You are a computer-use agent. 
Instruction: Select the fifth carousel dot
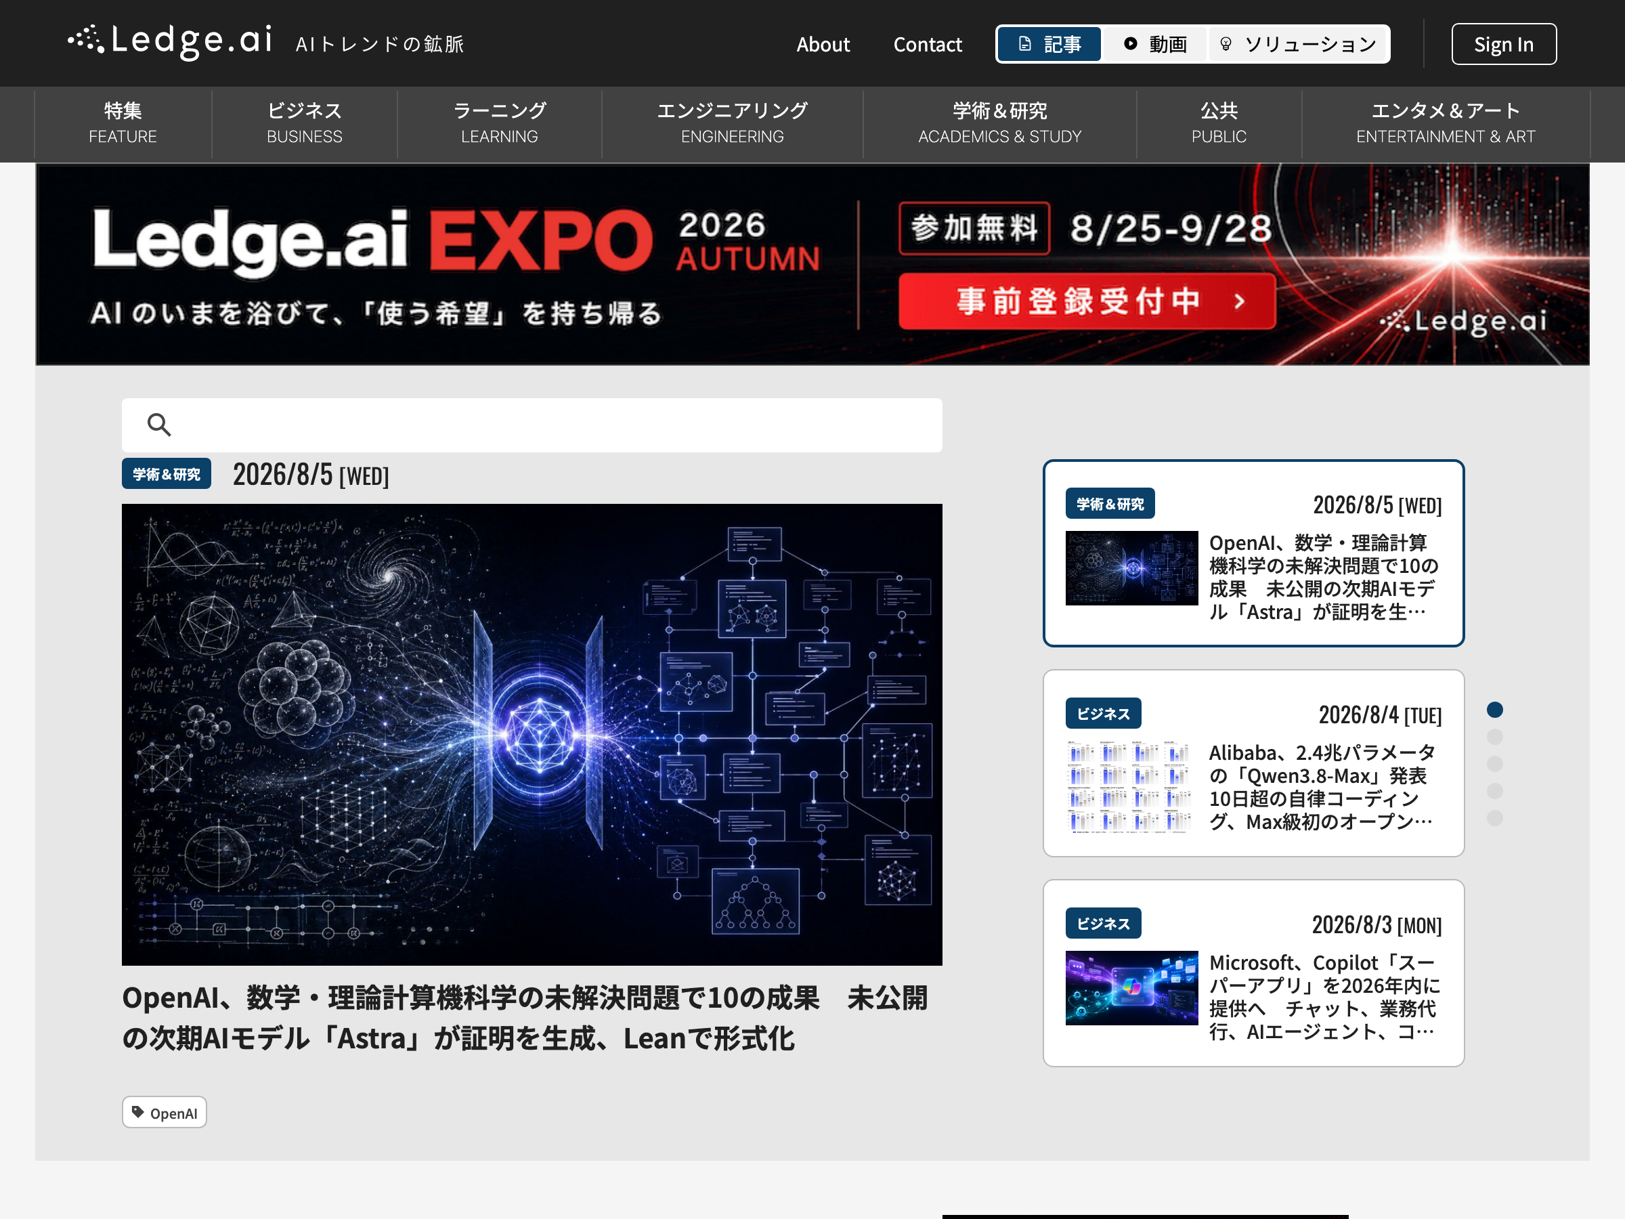point(1494,819)
